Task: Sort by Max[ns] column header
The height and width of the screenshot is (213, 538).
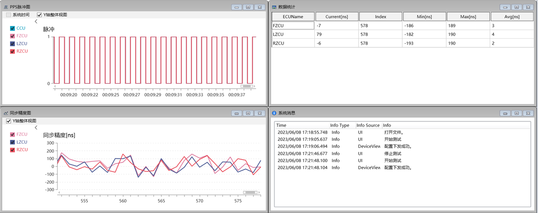Action: coord(468,16)
